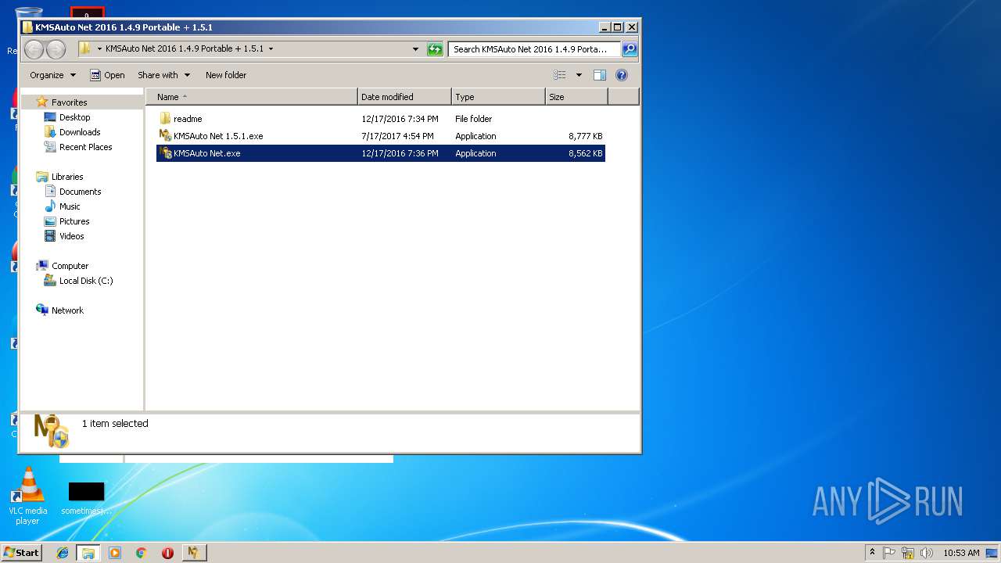The width and height of the screenshot is (1001, 563).
Task: Change view using the views icon
Action: (x=560, y=75)
